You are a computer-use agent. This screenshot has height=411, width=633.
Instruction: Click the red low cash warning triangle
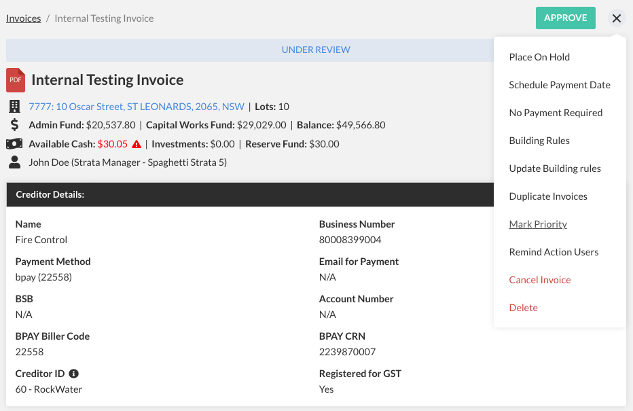[137, 144]
